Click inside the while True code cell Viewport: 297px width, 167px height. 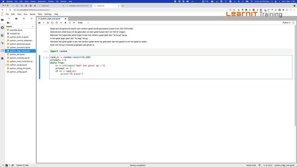point(171,67)
